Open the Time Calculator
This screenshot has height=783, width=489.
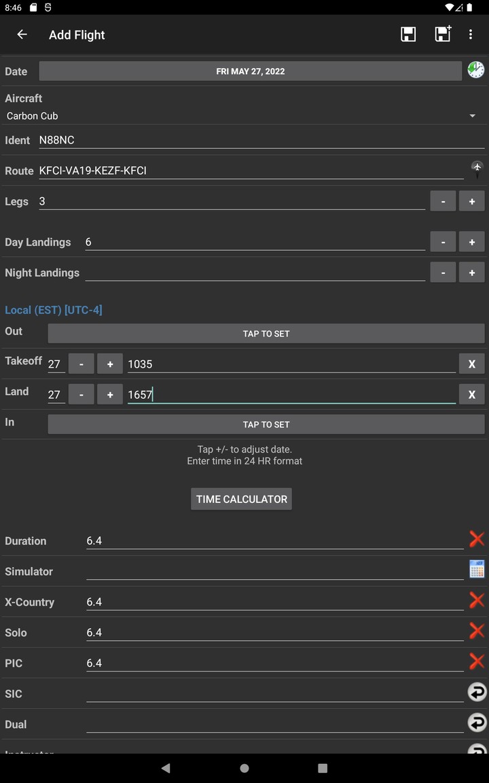(x=242, y=499)
